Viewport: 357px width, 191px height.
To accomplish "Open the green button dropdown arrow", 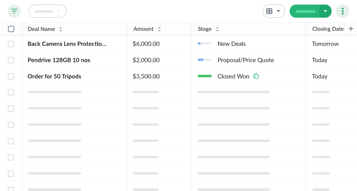I will 325,11.
